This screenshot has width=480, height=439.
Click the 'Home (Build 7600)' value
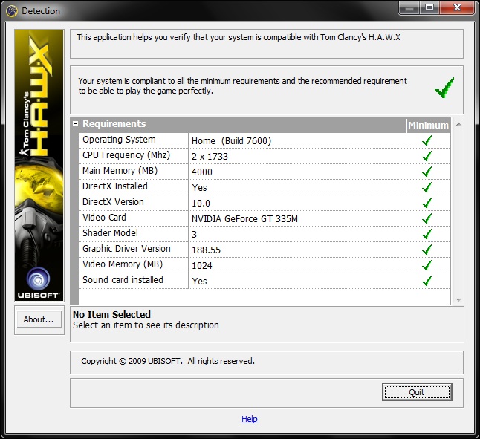pyautogui.click(x=231, y=141)
